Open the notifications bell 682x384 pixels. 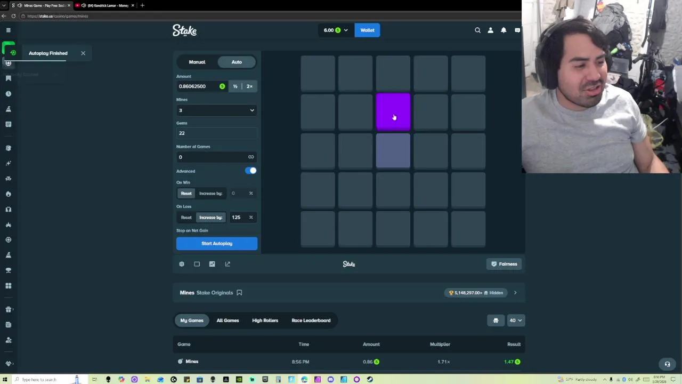[504, 30]
